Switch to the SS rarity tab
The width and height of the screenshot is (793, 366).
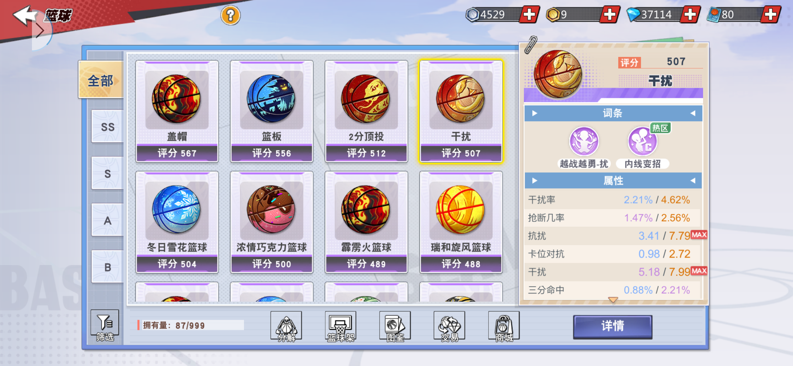[x=107, y=127]
